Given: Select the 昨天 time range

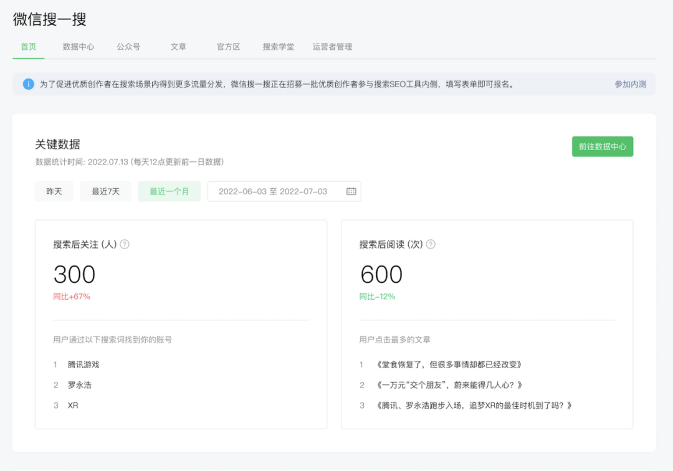Looking at the screenshot, I should tap(54, 191).
